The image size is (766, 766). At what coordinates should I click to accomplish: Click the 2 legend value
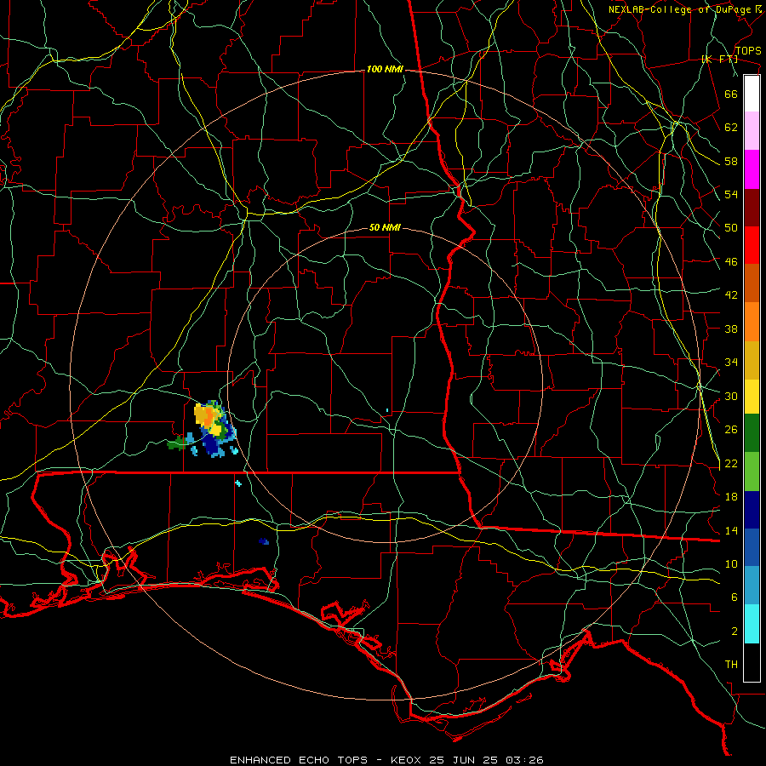click(734, 632)
